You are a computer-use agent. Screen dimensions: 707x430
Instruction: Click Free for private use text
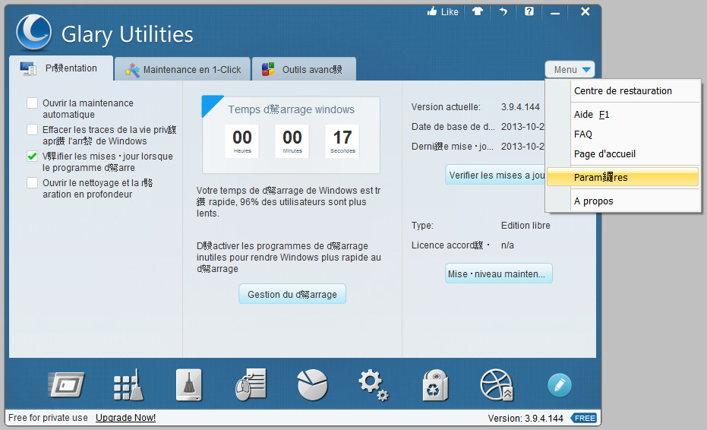[48, 418]
